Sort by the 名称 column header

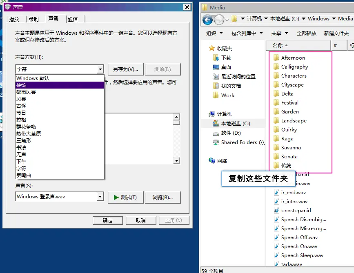coord(298,46)
